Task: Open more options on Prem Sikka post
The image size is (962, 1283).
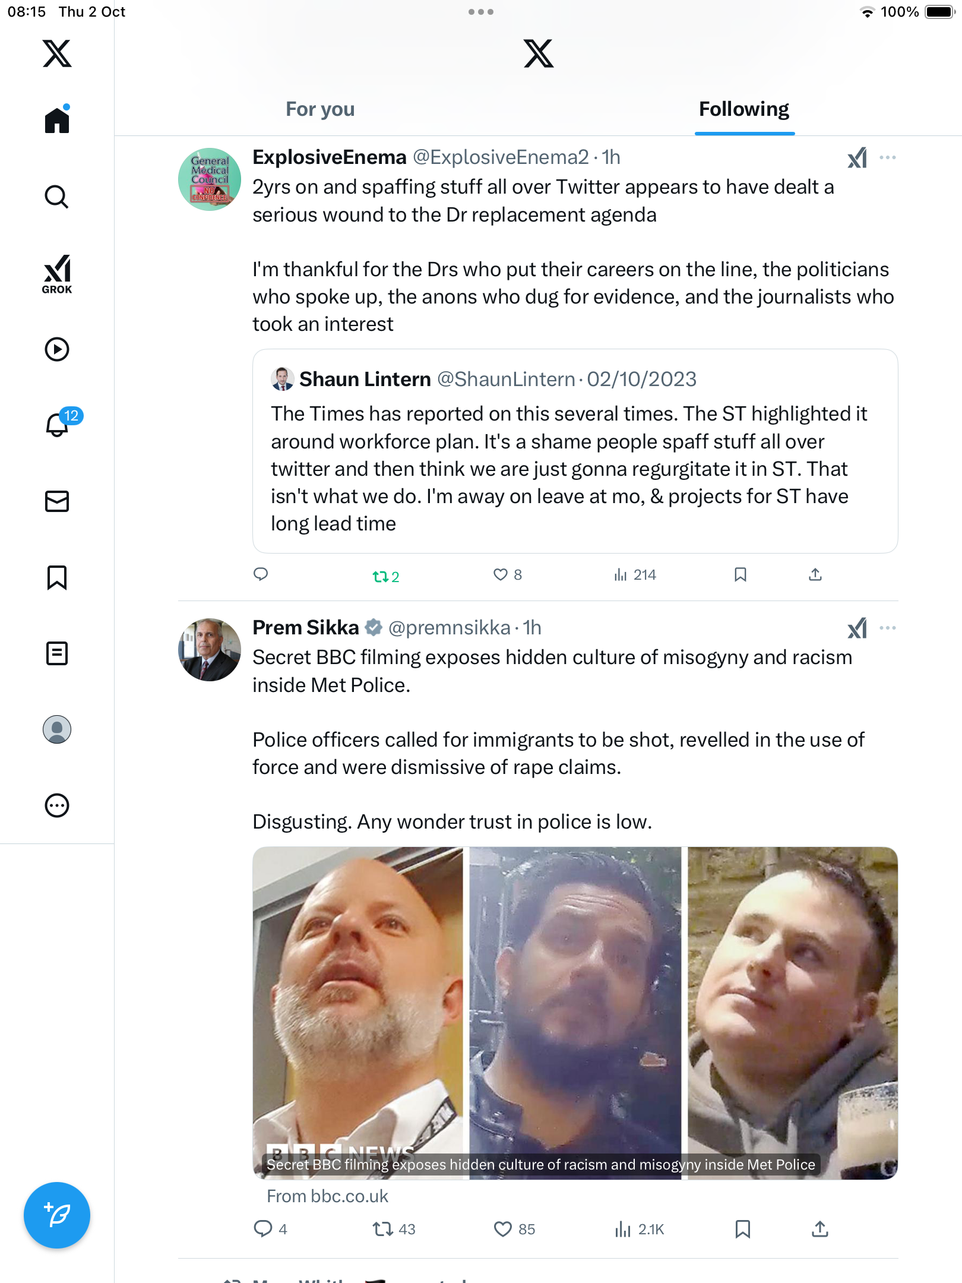Action: point(888,628)
